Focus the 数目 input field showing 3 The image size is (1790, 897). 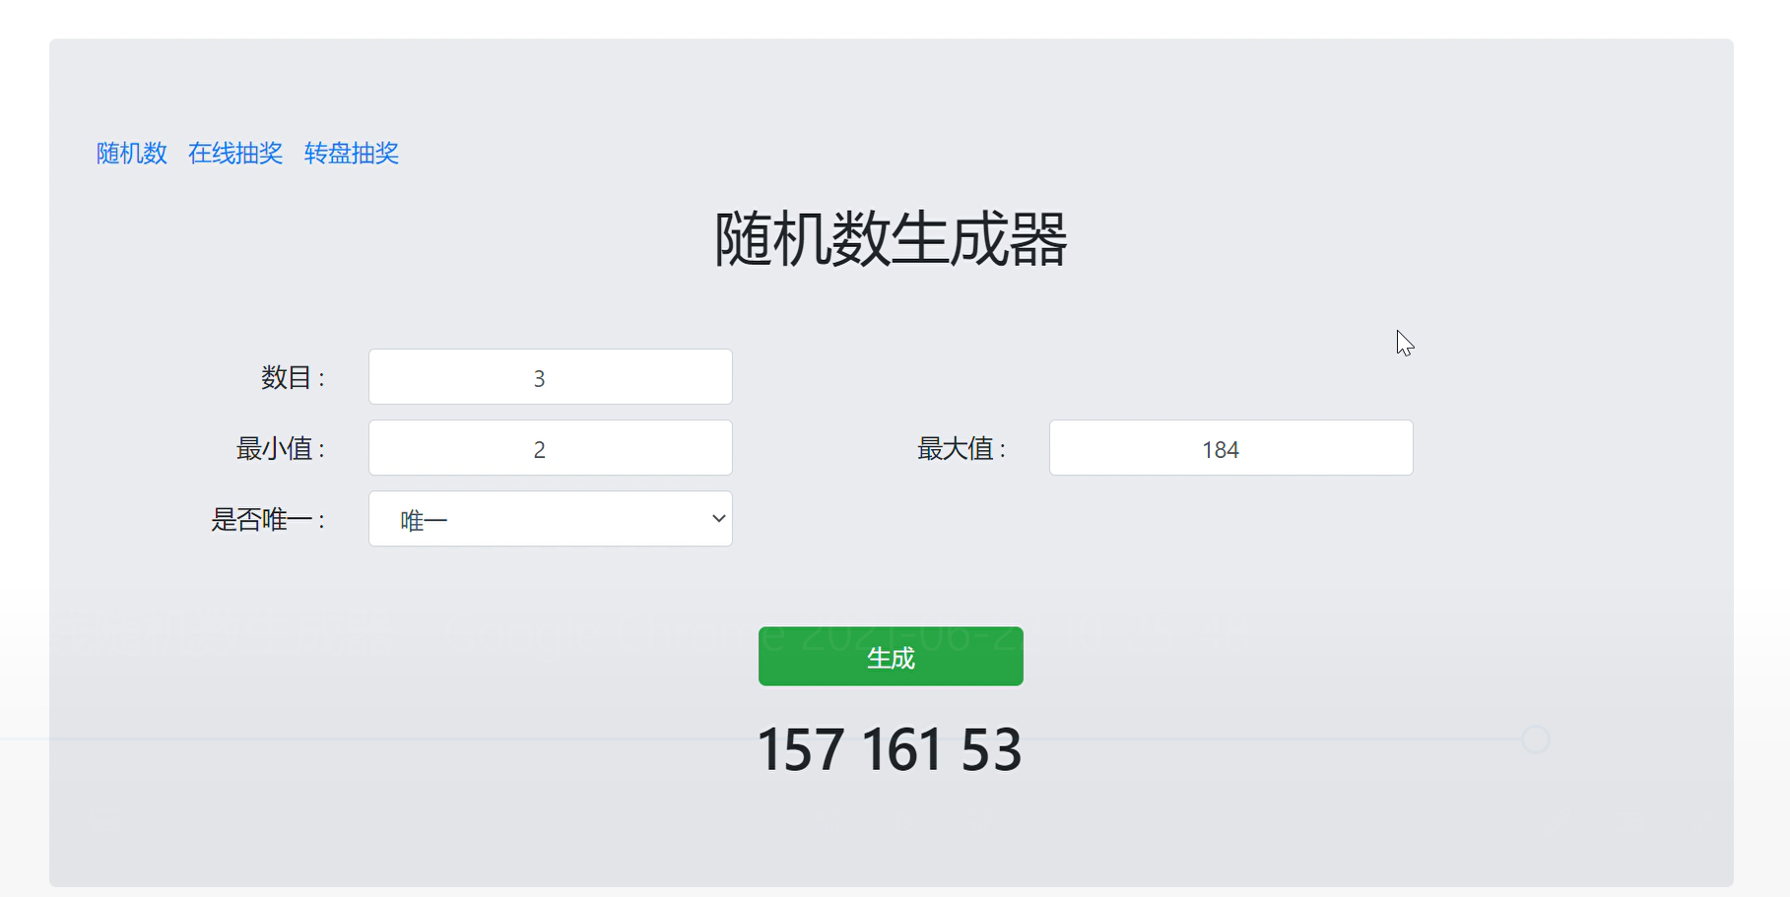pyautogui.click(x=551, y=377)
